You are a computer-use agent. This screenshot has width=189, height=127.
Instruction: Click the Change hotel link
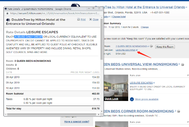coord(119,17)
